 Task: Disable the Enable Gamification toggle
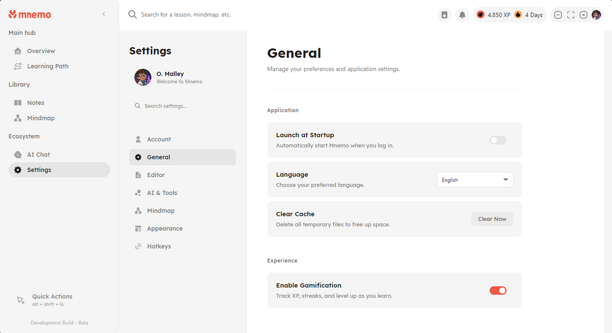coord(498,290)
